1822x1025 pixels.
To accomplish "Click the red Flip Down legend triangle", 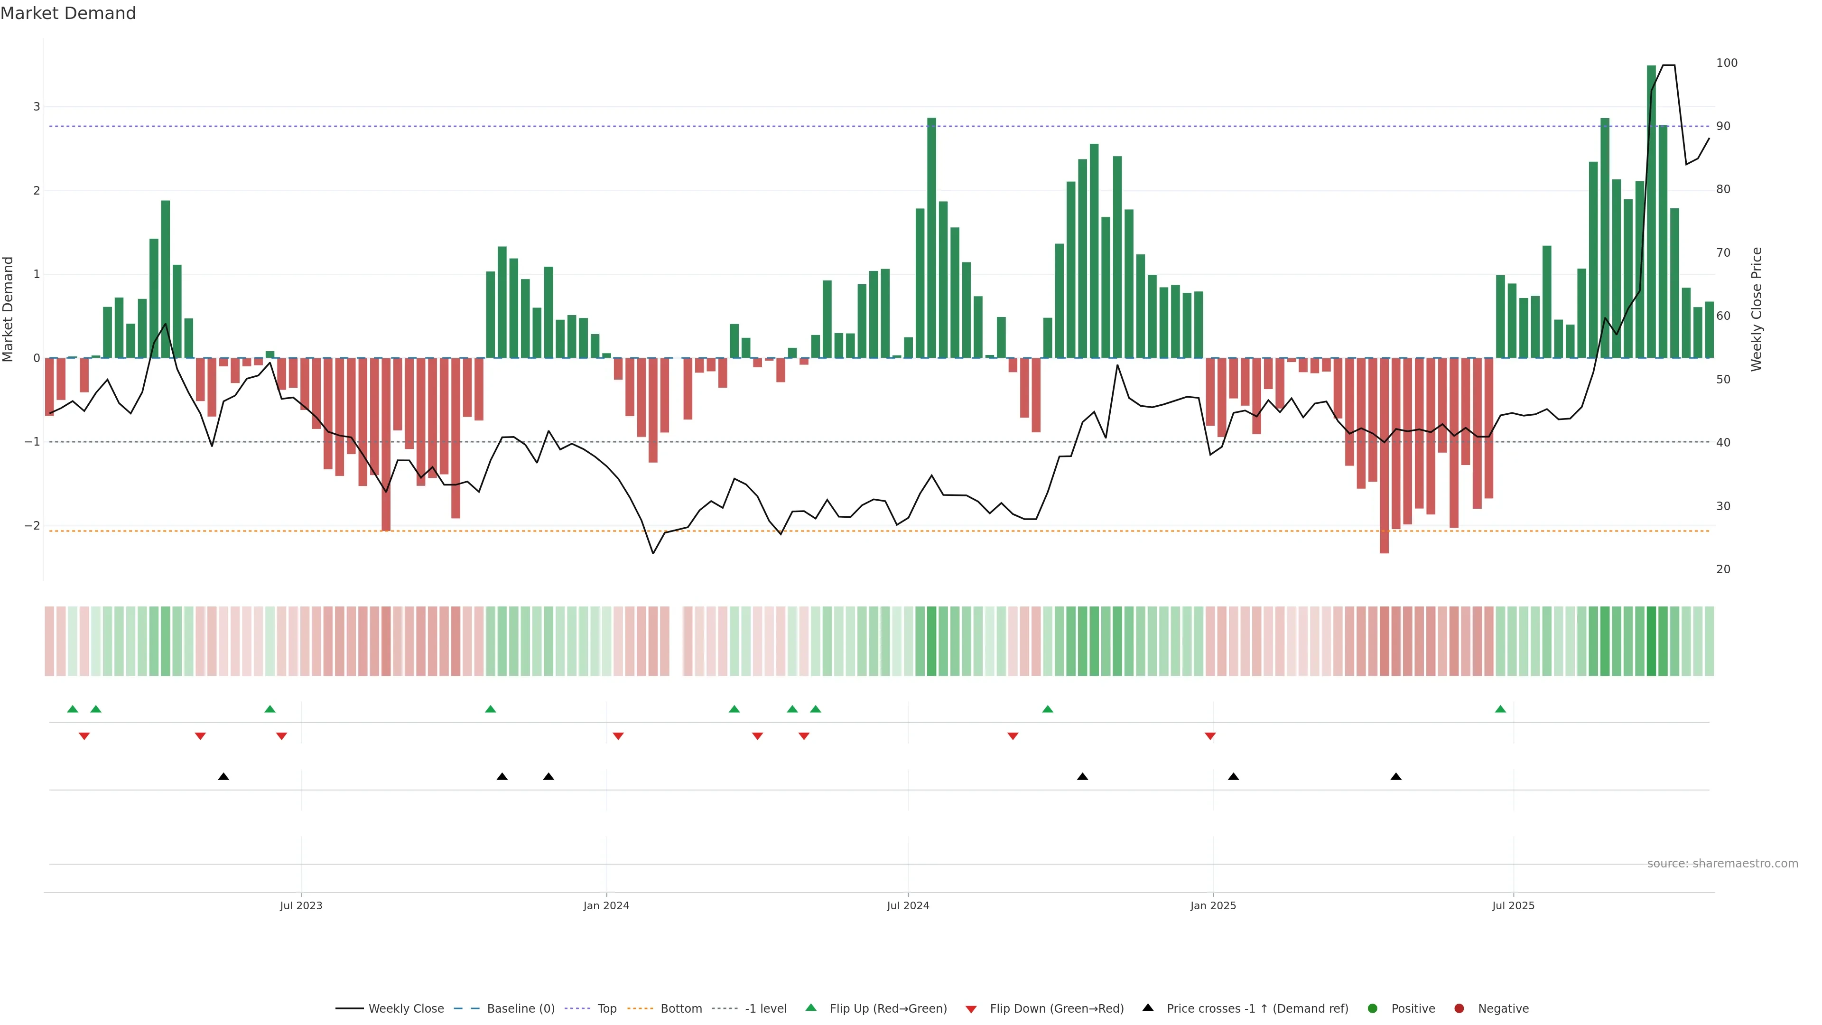I will (x=971, y=1009).
